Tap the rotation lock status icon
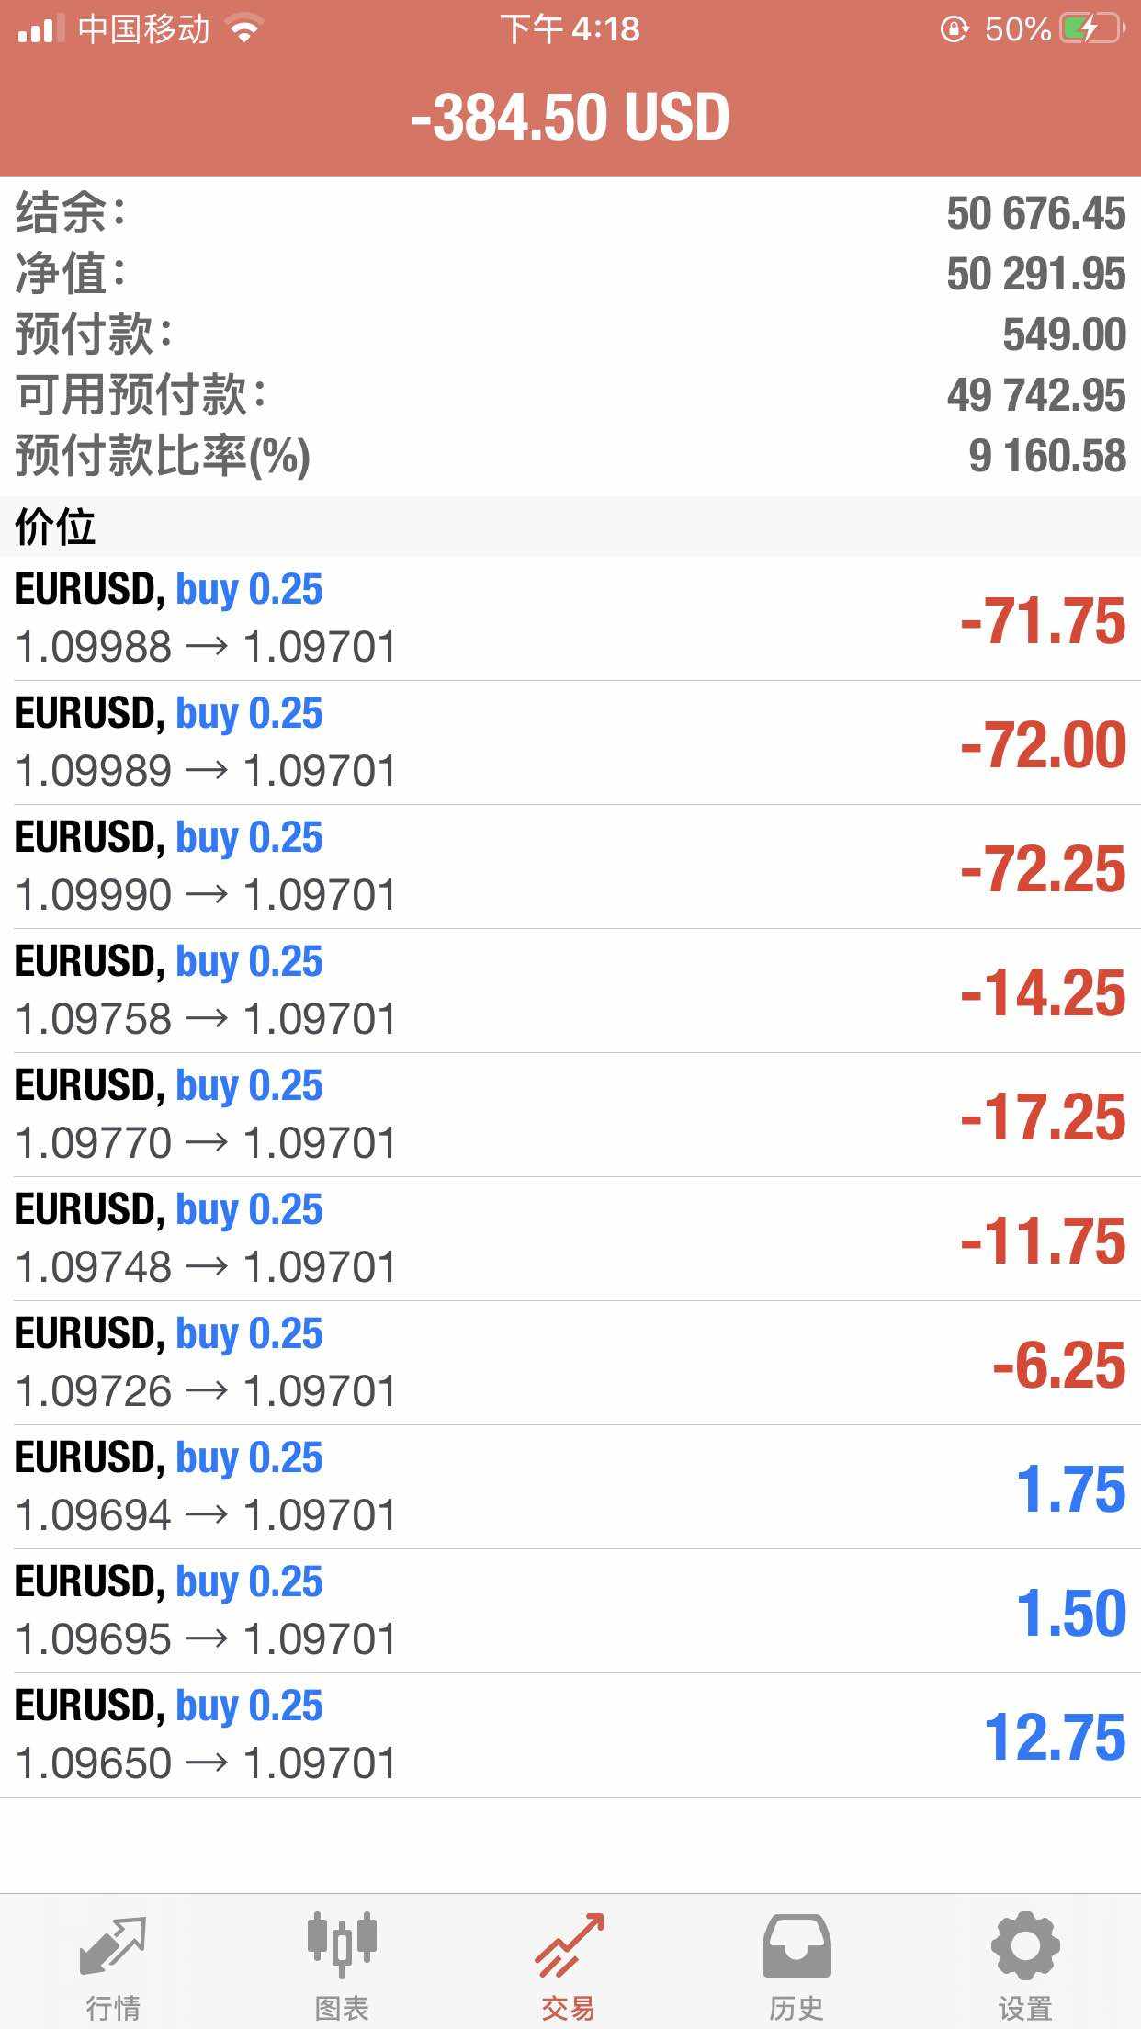The width and height of the screenshot is (1141, 2029). (x=955, y=29)
